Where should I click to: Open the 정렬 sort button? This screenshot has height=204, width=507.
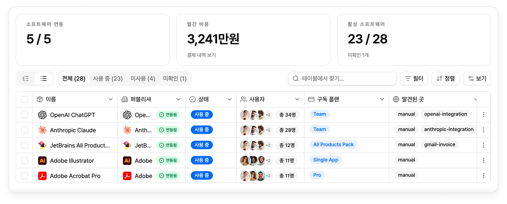pyautogui.click(x=446, y=79)
